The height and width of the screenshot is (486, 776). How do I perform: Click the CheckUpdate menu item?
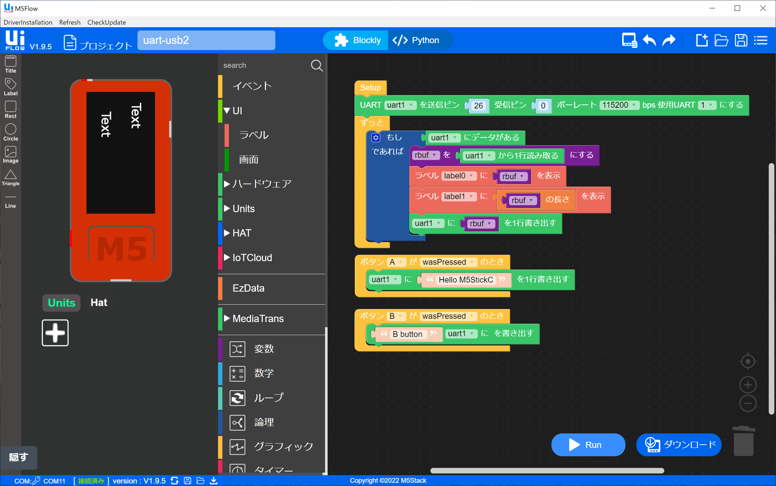pyautogui.click(x=107, y=22)
